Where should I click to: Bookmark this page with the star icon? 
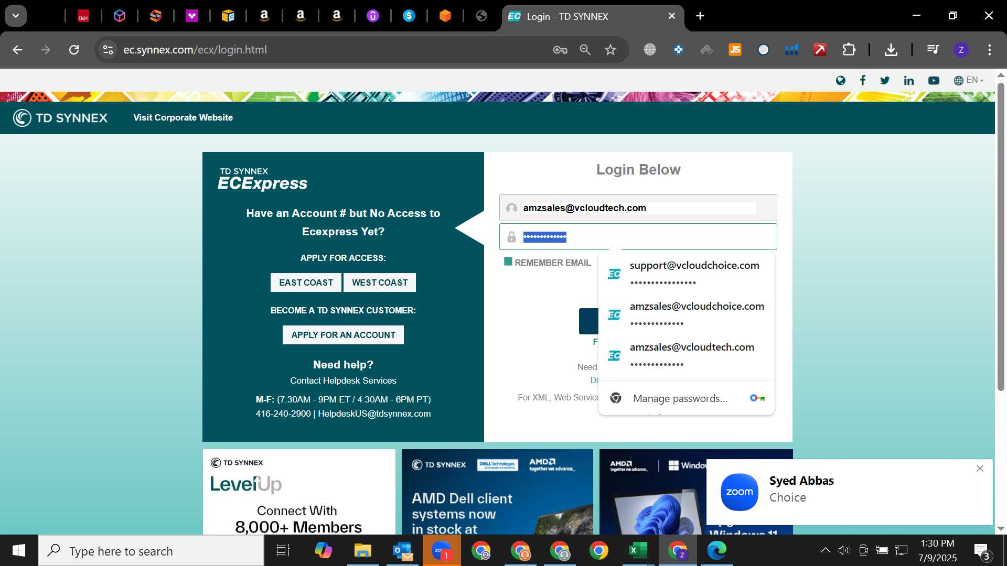click(610, 50)
